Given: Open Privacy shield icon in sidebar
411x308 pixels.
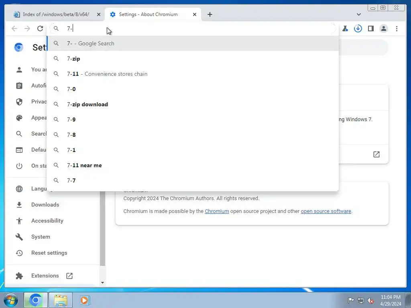Looking at the screenshot, I should click(x=19, y=101).
